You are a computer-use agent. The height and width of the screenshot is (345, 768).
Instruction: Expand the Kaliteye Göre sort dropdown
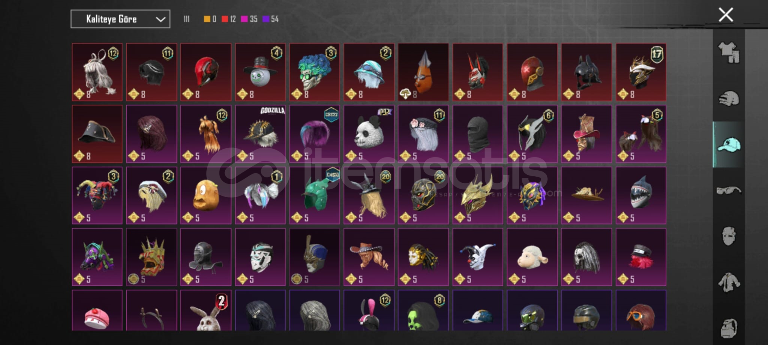pos(120,19)
